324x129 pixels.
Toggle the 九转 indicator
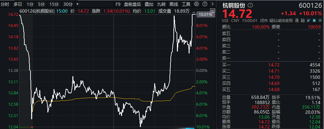click(161, 4)
